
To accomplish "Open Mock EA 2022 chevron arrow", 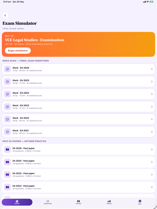I will [152, 119].
